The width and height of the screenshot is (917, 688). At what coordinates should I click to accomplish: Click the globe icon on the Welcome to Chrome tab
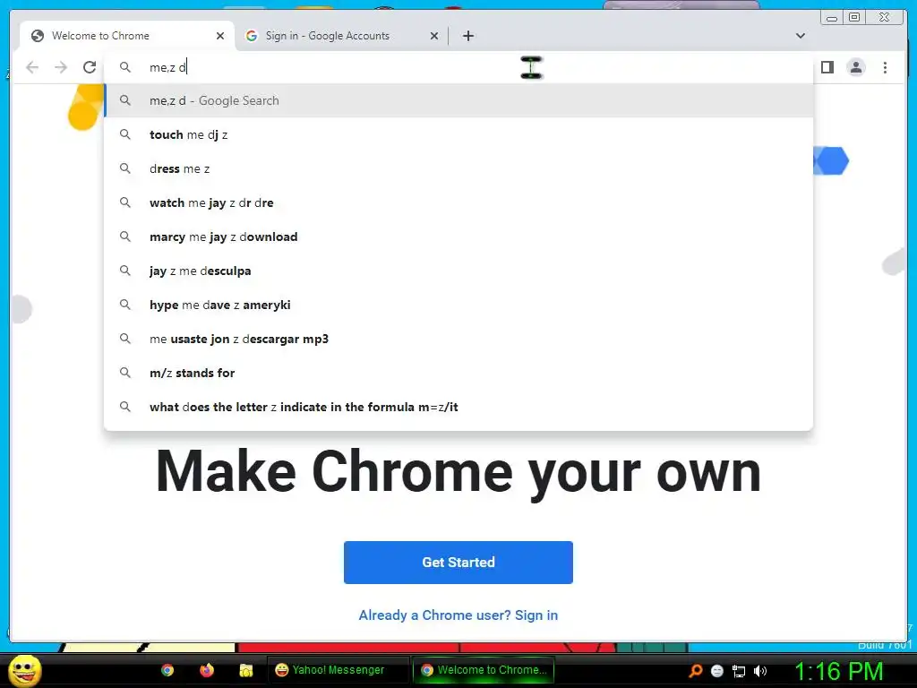pos(38,36)
